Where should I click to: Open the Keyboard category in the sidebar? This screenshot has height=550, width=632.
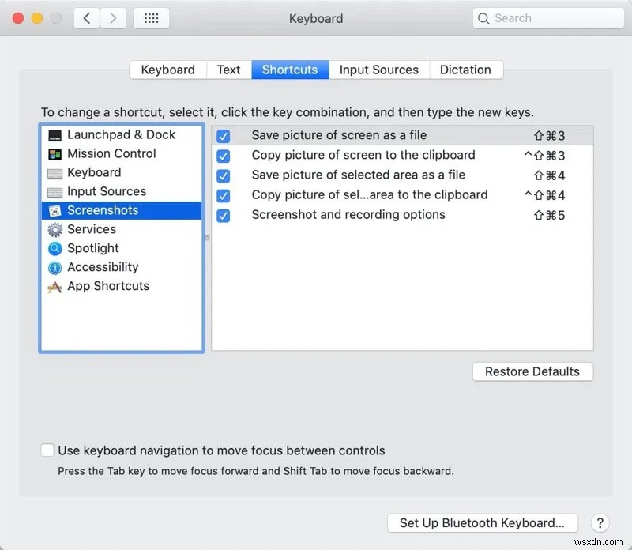[x=94, y=172]
